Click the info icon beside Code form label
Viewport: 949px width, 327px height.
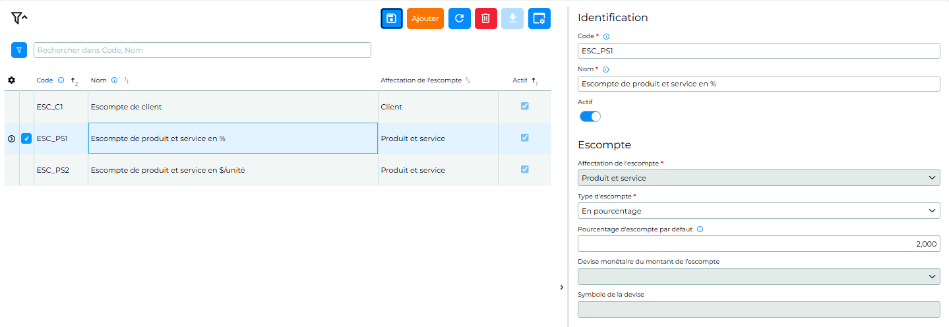pos(607,36)
